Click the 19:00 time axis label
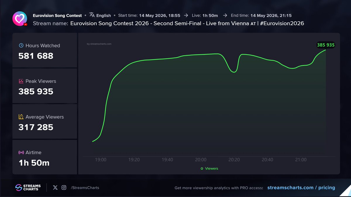The image size is (351, 197). click(101, 160)
